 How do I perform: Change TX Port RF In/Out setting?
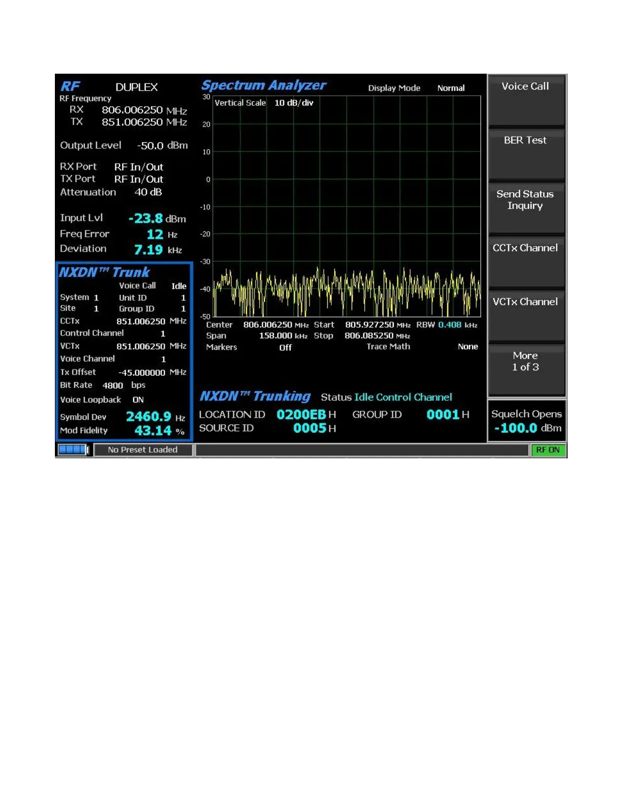(139, 179)
